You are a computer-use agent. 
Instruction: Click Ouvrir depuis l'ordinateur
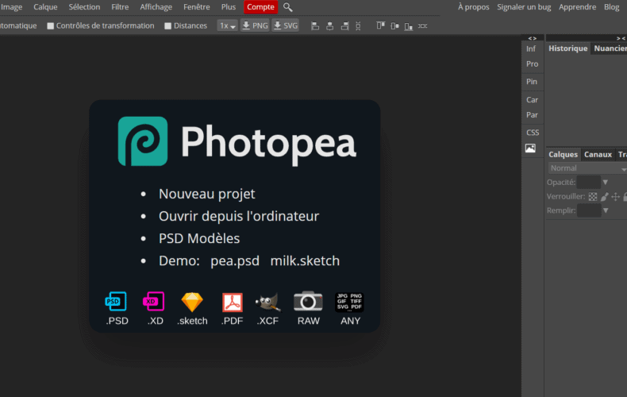239,217
